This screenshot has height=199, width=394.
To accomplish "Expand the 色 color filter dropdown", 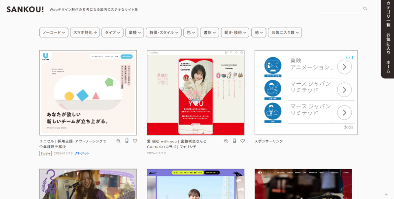I will click(190, 33).
